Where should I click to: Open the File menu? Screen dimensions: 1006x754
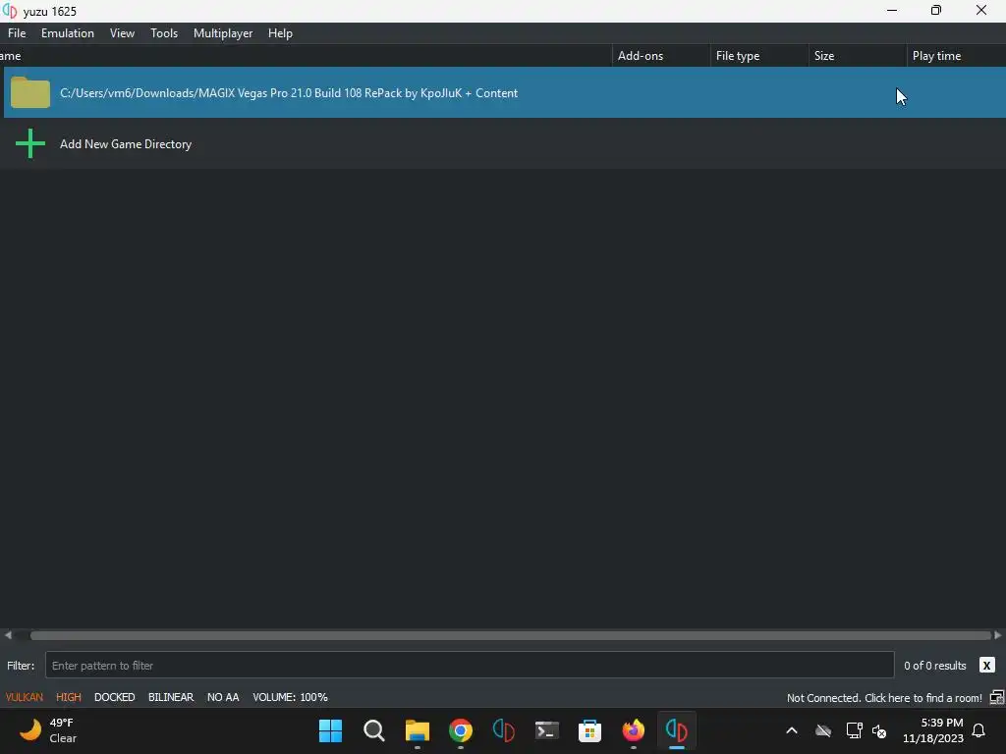pyautogui.click(x=17, y=33)
